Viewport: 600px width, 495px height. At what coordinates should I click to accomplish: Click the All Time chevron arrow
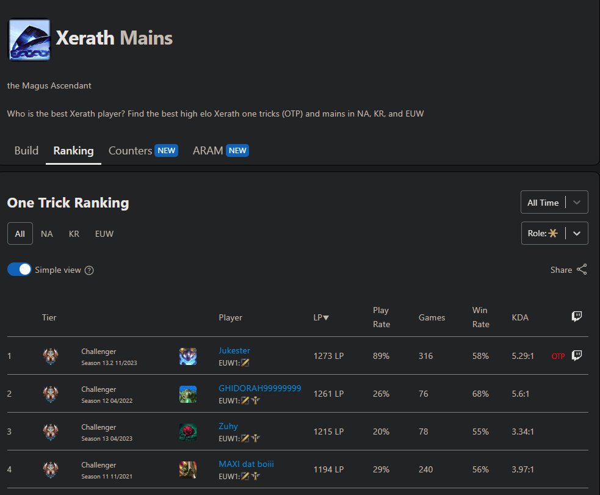[577, 203]
